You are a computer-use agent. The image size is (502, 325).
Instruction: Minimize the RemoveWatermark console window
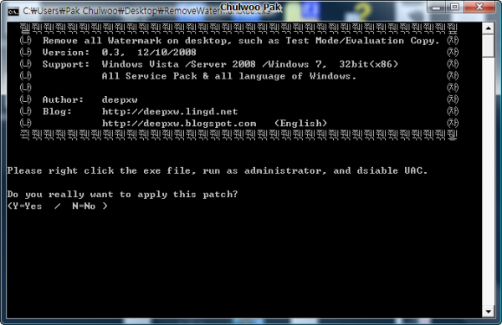click(437, 8)
